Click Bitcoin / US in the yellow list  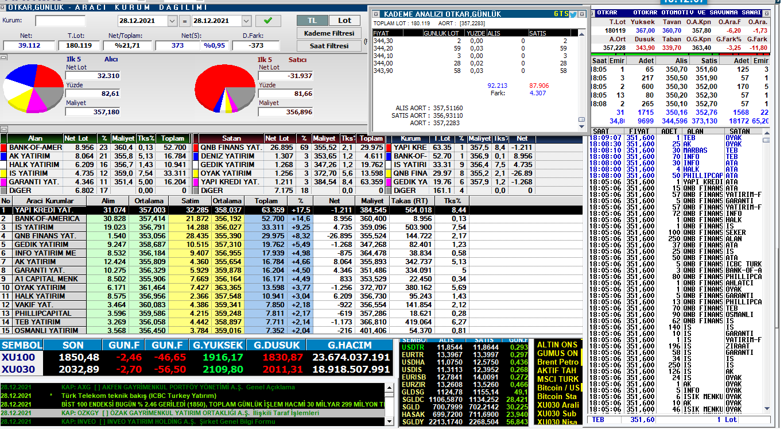(558, 388)
